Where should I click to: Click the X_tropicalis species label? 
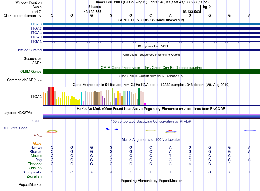[x=32, y=172]
